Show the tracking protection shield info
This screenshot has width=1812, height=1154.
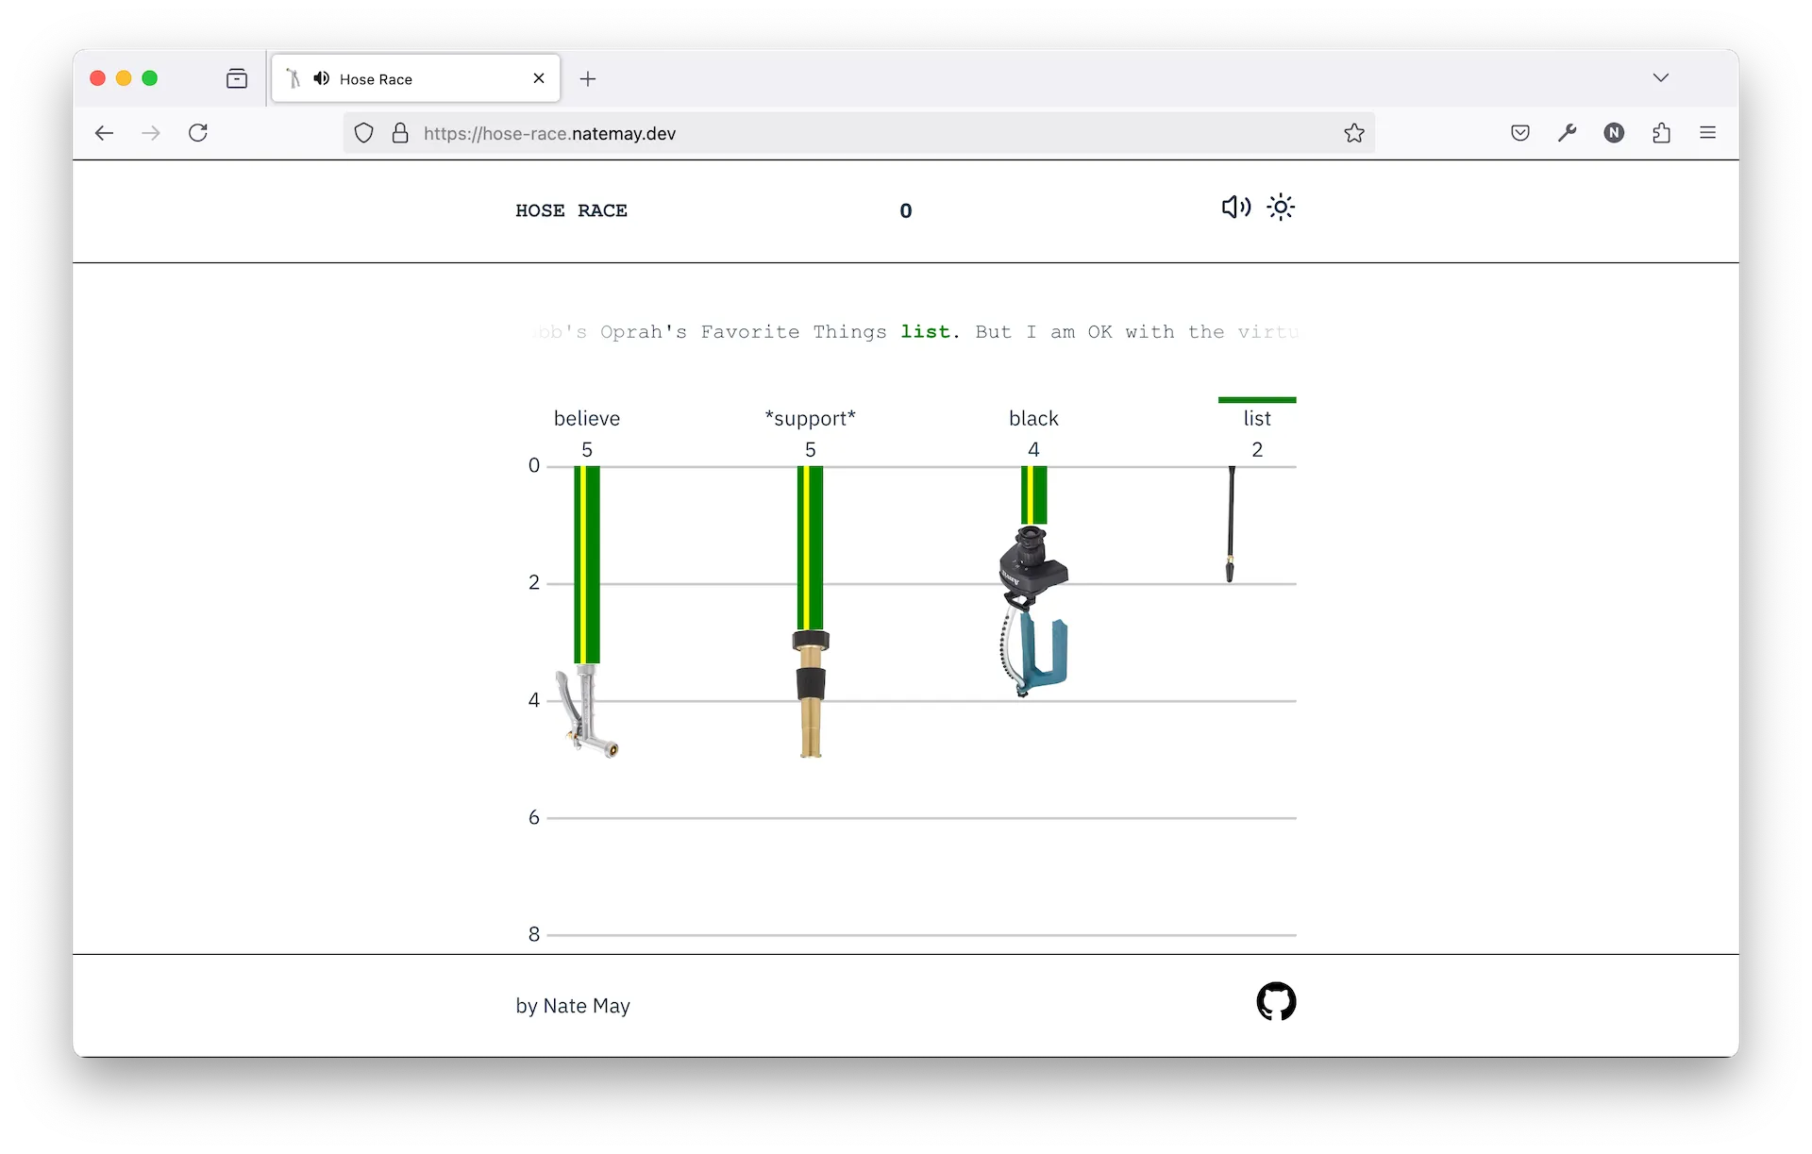click(x=363, y=133)
